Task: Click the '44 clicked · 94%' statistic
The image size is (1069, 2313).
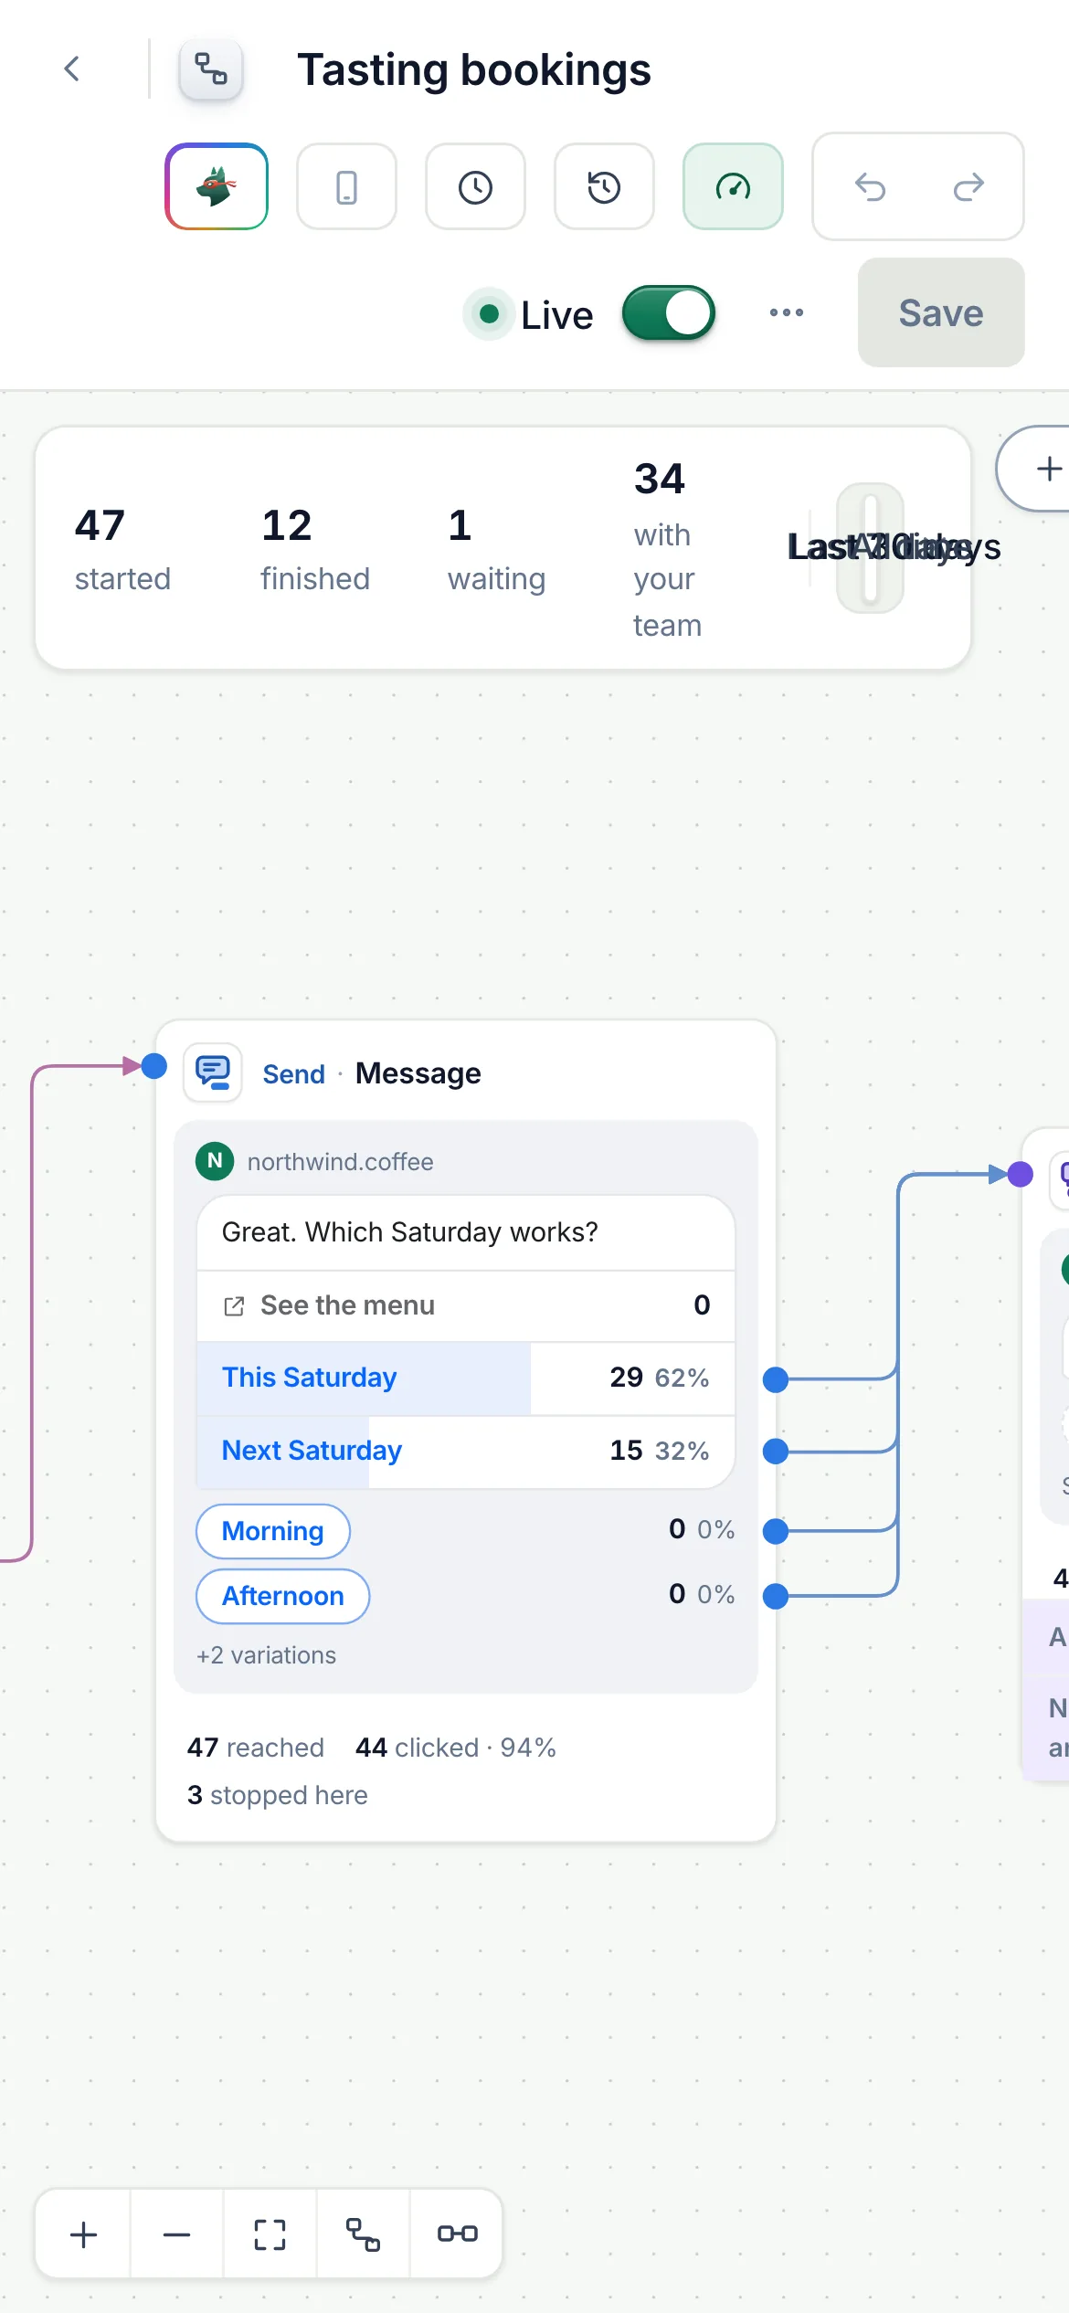Action: 456,1748
